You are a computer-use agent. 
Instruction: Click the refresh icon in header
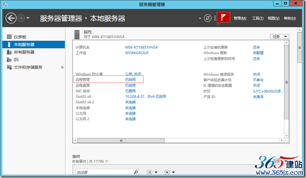(208, 18)
